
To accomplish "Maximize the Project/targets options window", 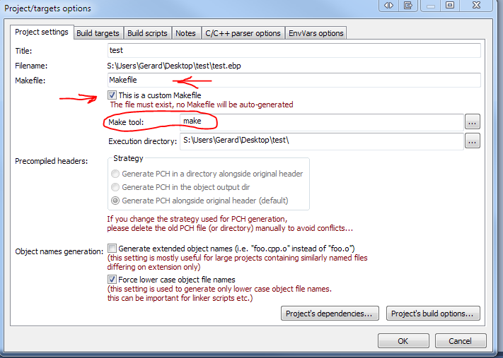I will pos(450,6).
